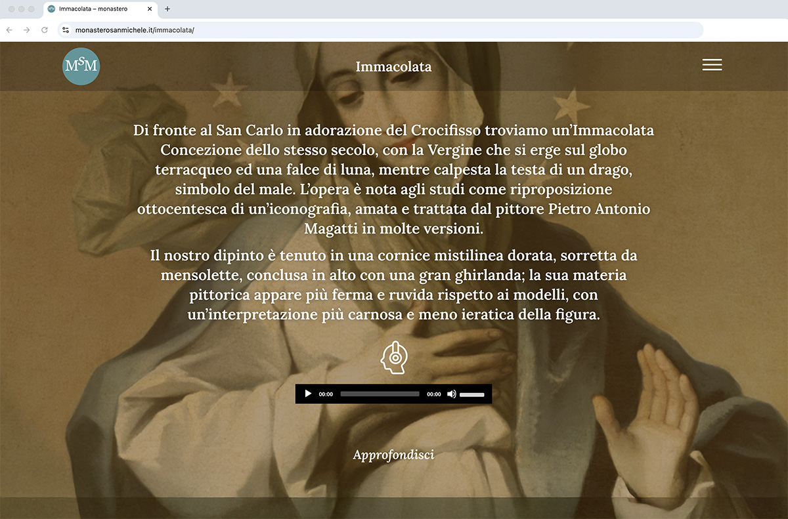Play the audio guide track
Image resolution: width=788 pixels, height=519 pixels.
click(308, 394)
